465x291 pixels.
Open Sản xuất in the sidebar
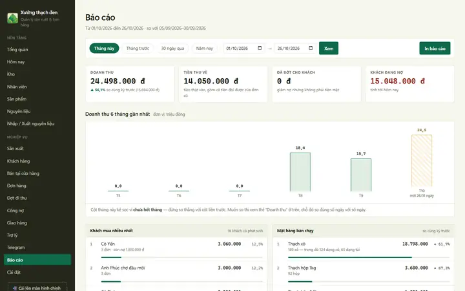37,149
